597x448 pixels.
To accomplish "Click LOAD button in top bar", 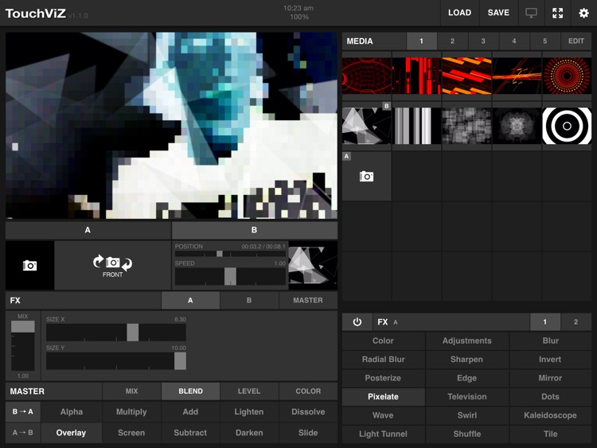I will 459,13.
